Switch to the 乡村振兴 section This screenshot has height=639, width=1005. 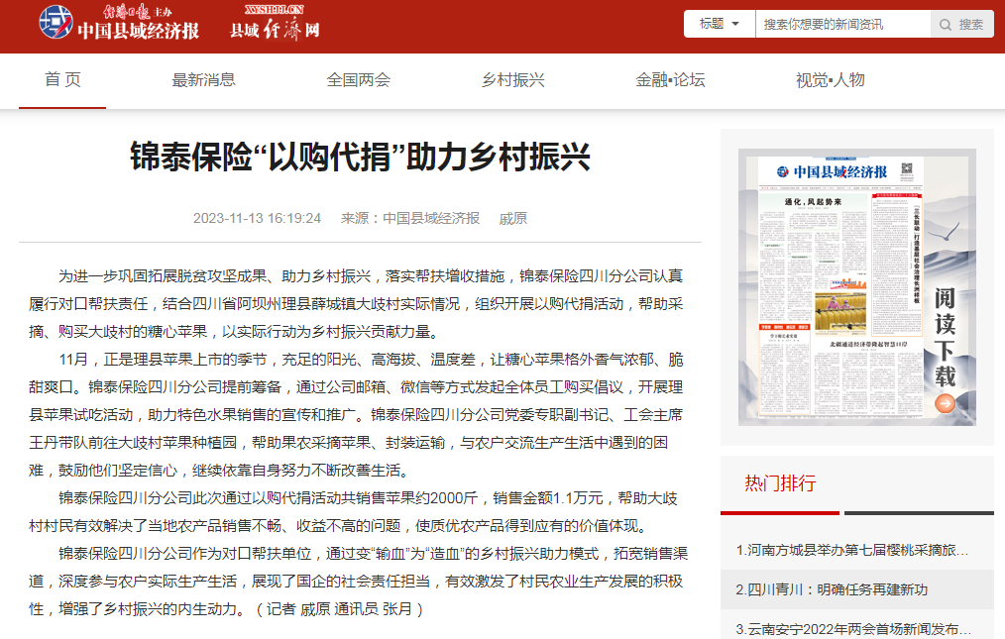pyautogui.click(x=512, y=80)
